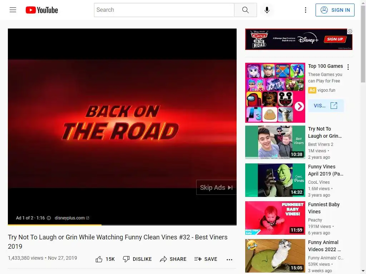Click 'Best Viners 2' channel name
The width and height of the screenshot is (366, 274).
tap(321, 144)
